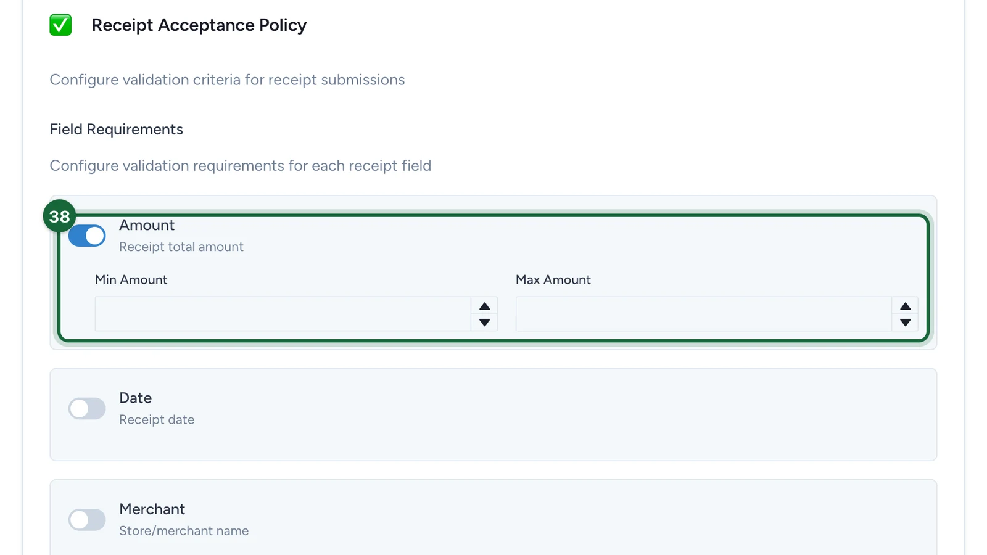Select the Amount field label
Viewport: 987px width, 555px height.
point(147,225)
